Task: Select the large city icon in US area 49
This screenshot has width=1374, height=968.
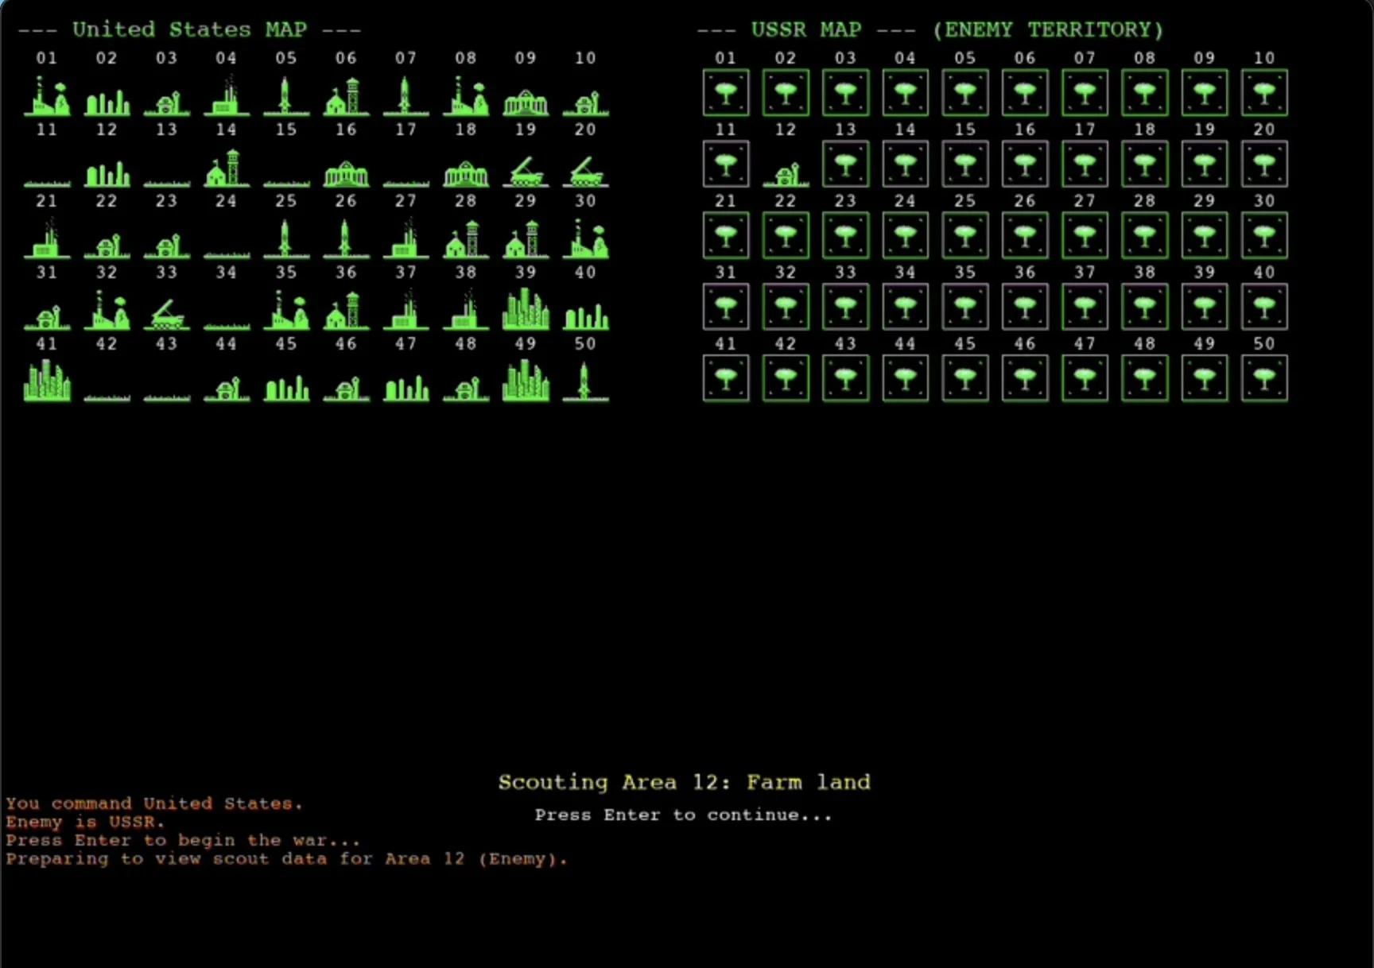Action: 526,380
